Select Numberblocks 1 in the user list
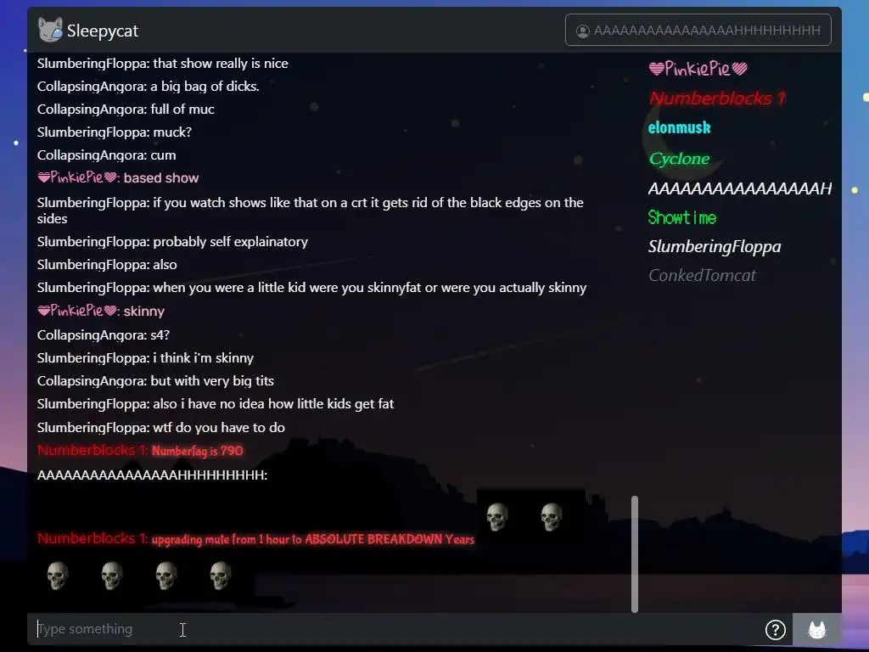 (x=717, y=98)
